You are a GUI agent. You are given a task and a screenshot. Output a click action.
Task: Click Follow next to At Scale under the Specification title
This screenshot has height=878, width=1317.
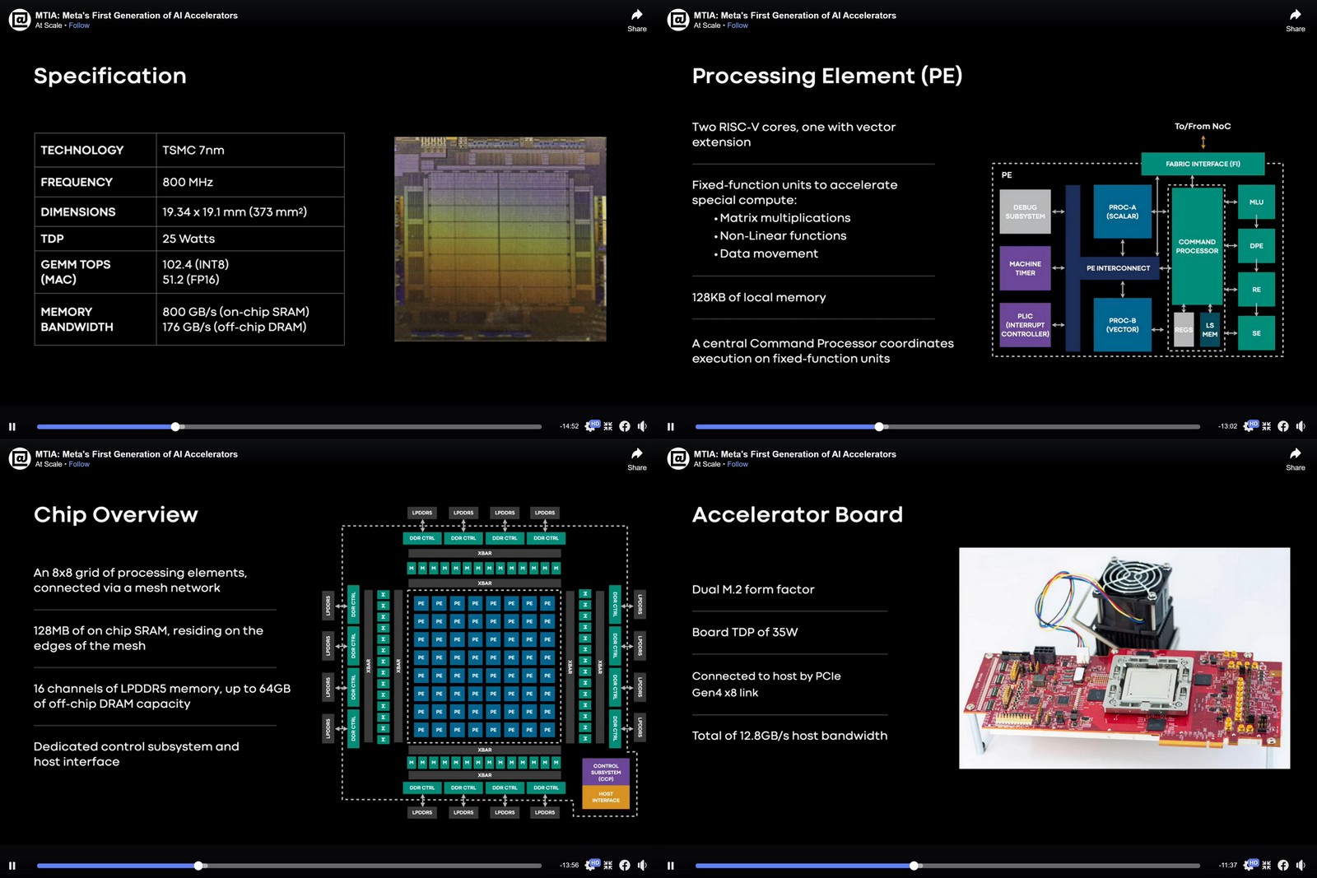coord(78,26)
